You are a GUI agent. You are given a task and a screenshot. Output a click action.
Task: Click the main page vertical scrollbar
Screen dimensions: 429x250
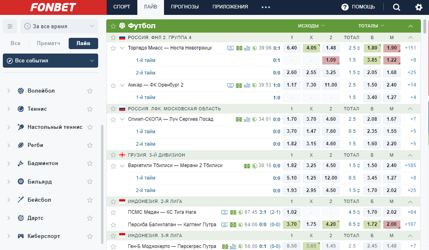pyautogui.click(x=425, y=26)
